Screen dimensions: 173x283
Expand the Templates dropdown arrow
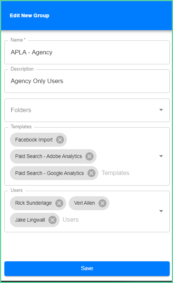click(161, 156)
